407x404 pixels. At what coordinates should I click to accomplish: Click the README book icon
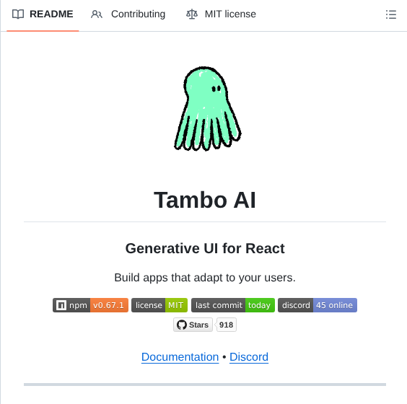click(18, 14)
